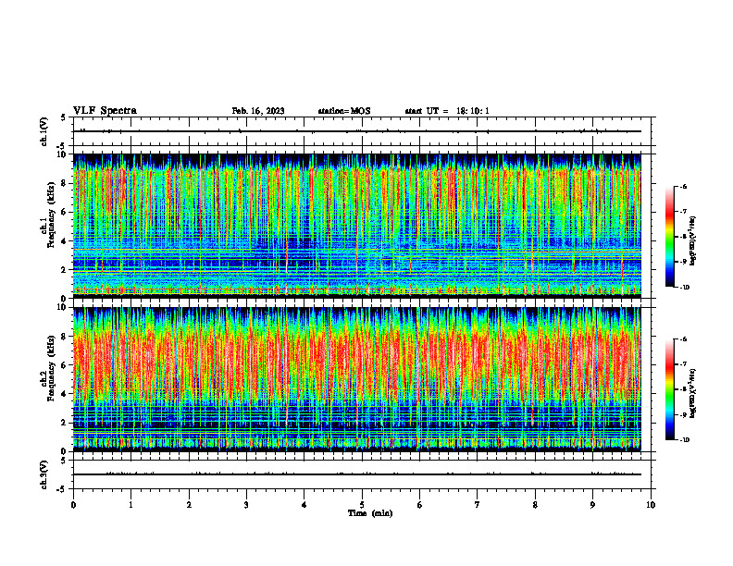Click the "Time (min)" x-axis label
733x566 pixels.
370,513
